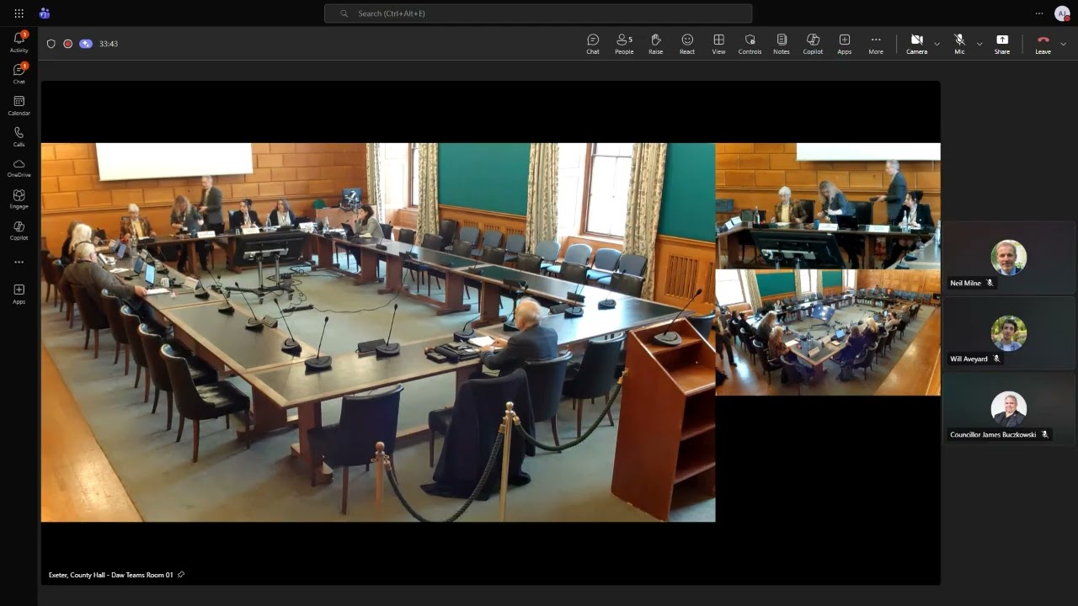Click the pin icon beside room name
Viewport: 1078px width, 606px height.
pos(181,575)
